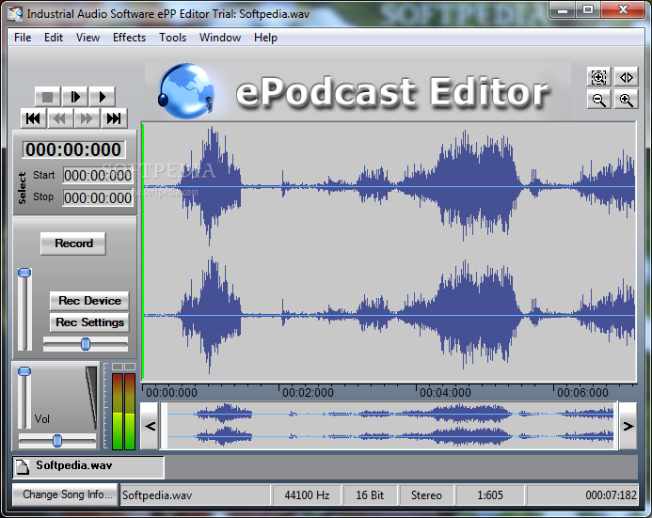652x518 pixels.
Task: Click Change Song Info button
Action: pos(65,494)
